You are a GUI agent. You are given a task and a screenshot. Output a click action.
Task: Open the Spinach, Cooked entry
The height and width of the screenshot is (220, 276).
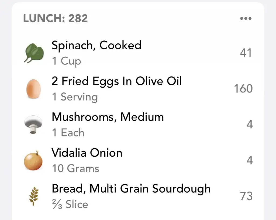tap(96, 45)
